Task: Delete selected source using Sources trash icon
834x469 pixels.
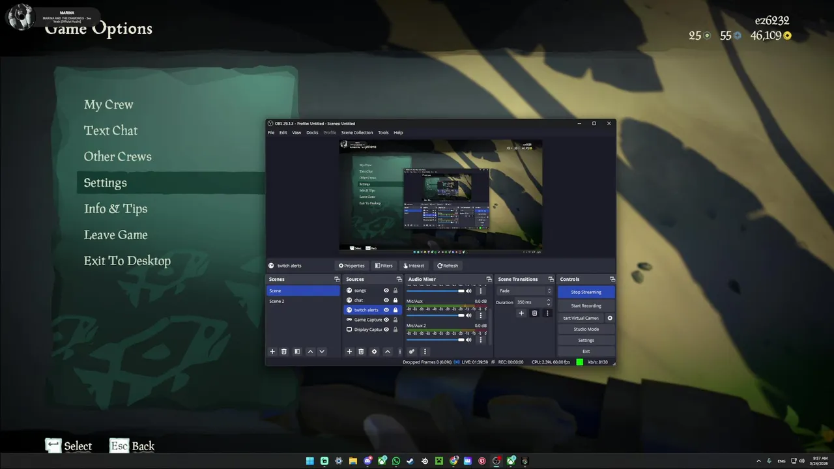Action: 361,352
